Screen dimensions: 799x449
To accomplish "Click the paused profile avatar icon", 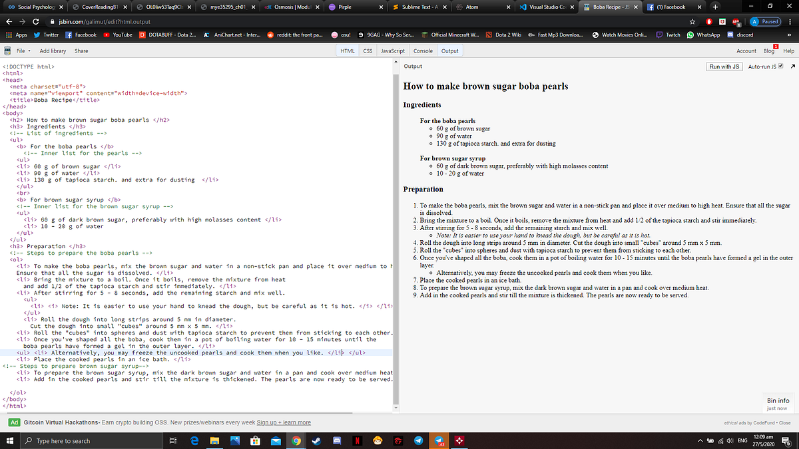I will pyautogui.click(x=754, y=21).
